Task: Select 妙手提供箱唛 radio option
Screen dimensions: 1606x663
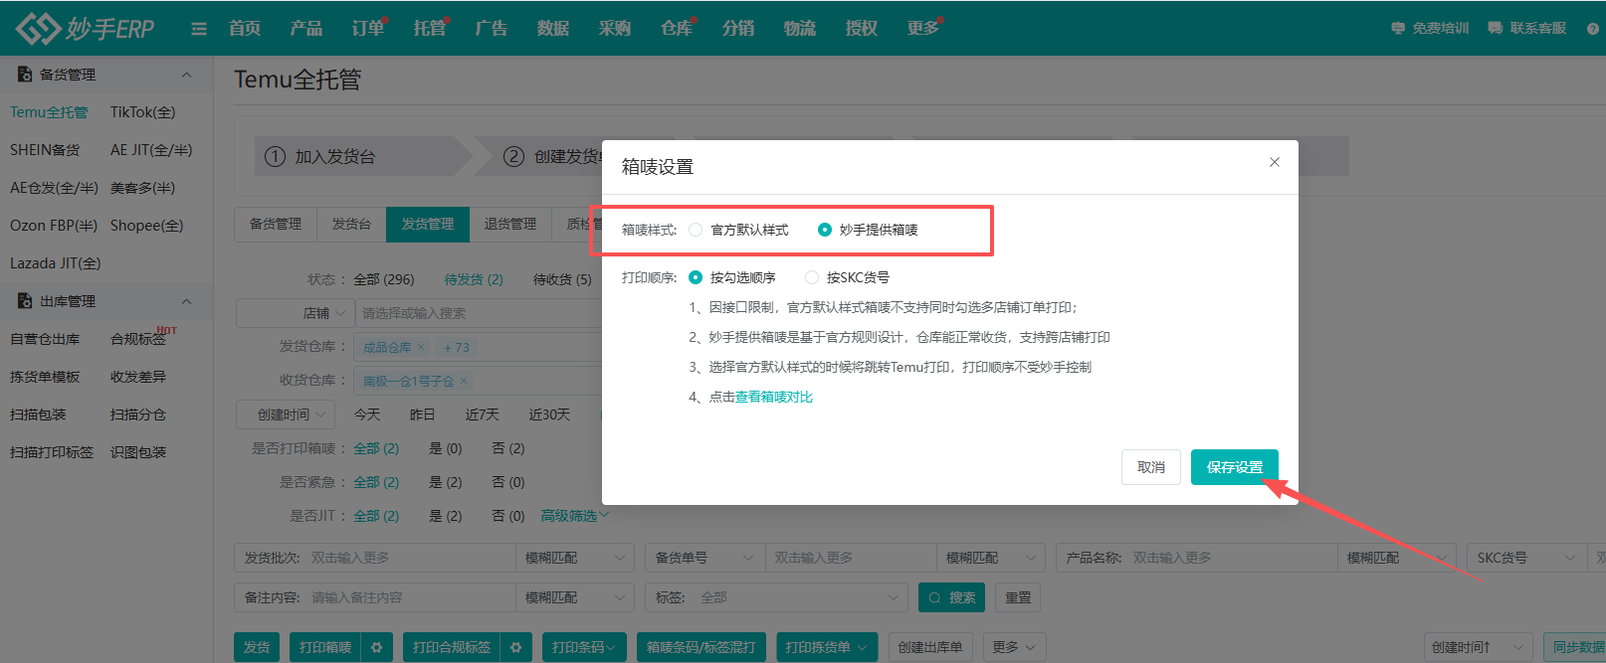Action: click(x=825, y=230)
